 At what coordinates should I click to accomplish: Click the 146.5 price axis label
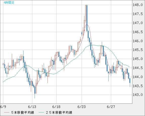[x=138, y=32]
